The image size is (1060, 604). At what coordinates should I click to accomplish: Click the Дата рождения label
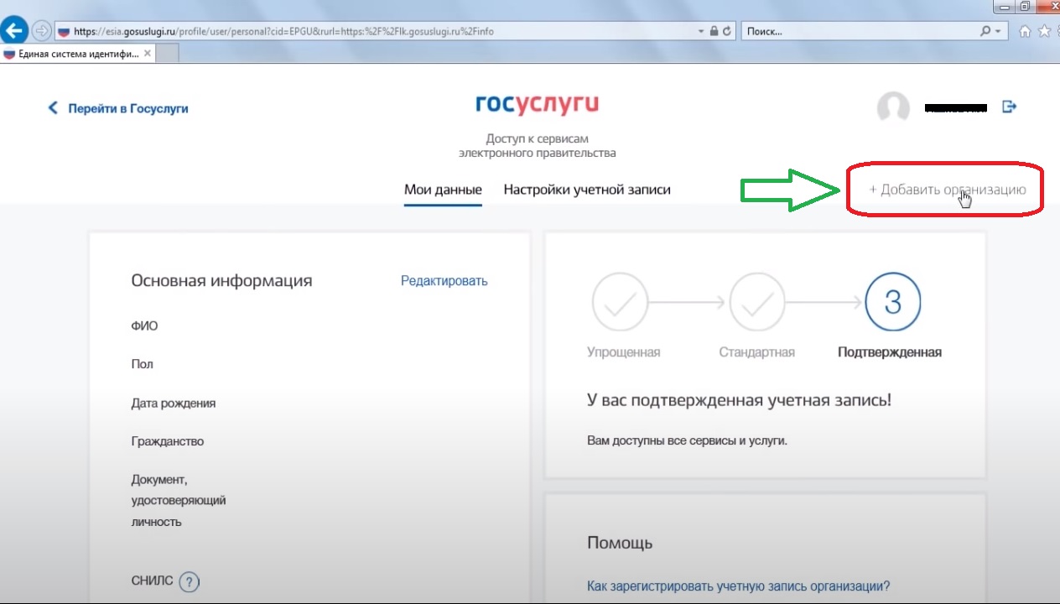coord(174,403)
